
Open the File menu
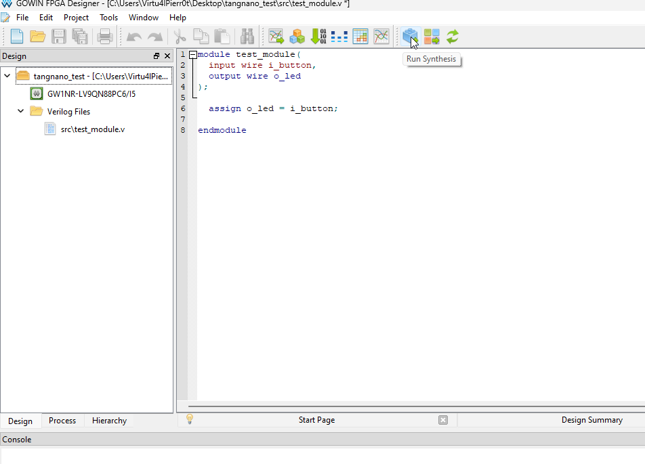(22, 18)
